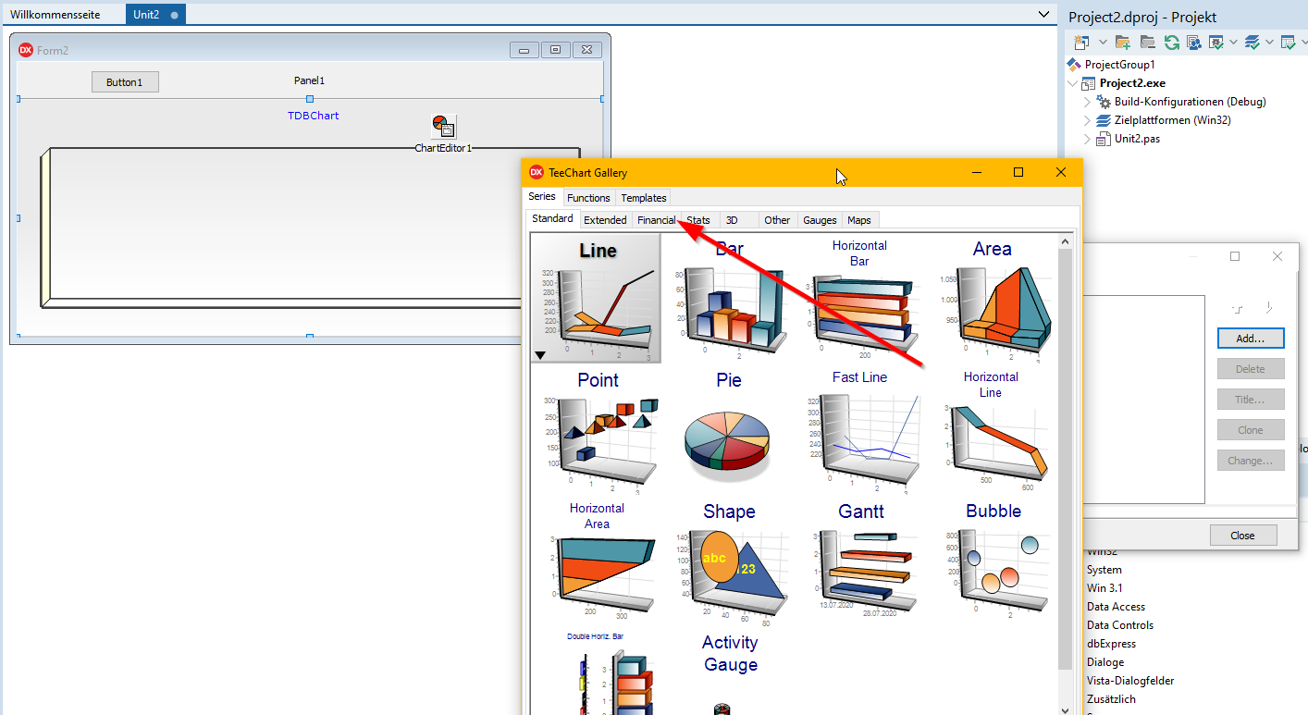
Task: Select the dbExpress palette category
Action: pos(1111,644)
